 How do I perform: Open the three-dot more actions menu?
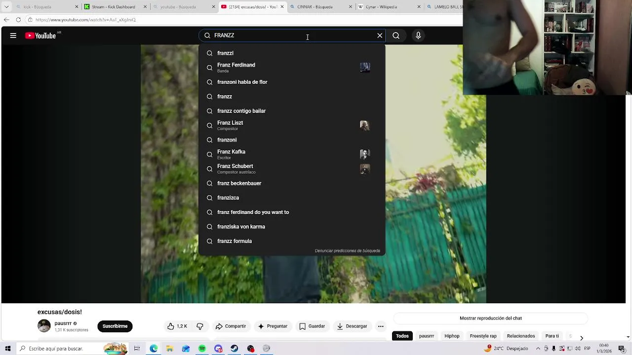pyautogui.click(x=381, y=326)
